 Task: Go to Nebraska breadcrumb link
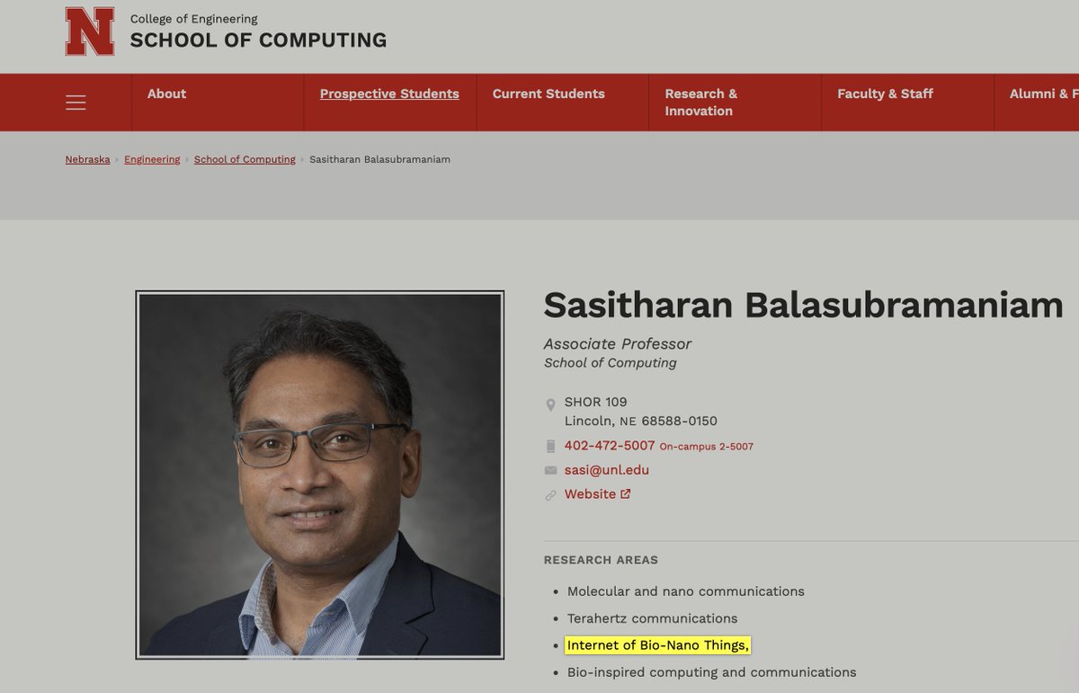[87, 159]
